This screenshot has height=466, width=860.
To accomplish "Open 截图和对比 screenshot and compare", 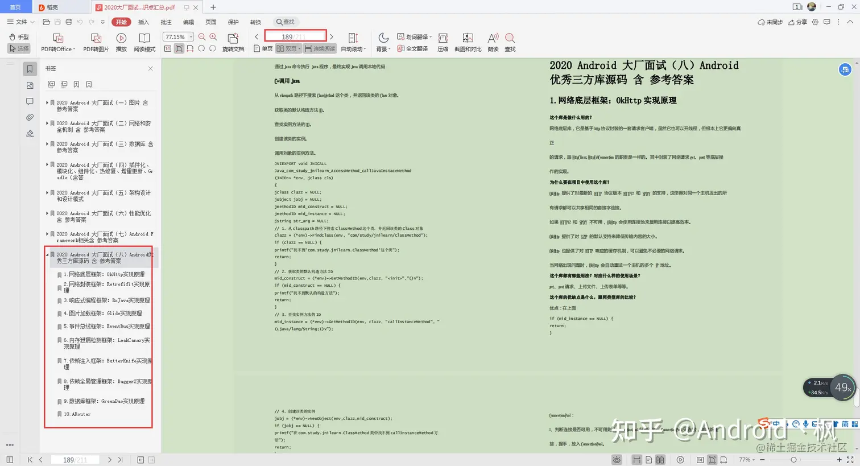I will coord(468,43).
